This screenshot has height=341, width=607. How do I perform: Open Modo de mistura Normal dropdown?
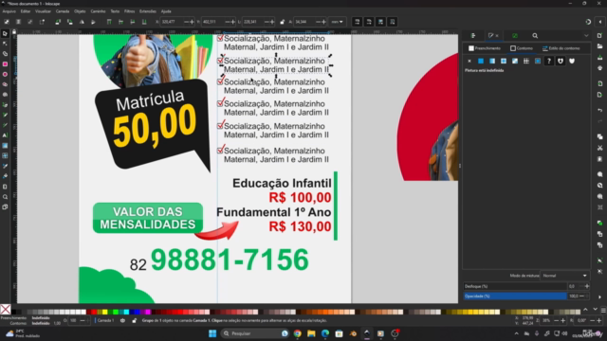coord(564,276)
